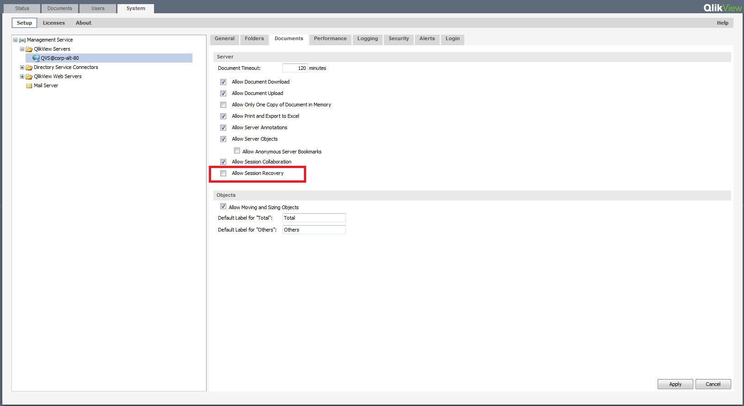Switch to the Status tab
744x406 pixels.
pos(22,9)
